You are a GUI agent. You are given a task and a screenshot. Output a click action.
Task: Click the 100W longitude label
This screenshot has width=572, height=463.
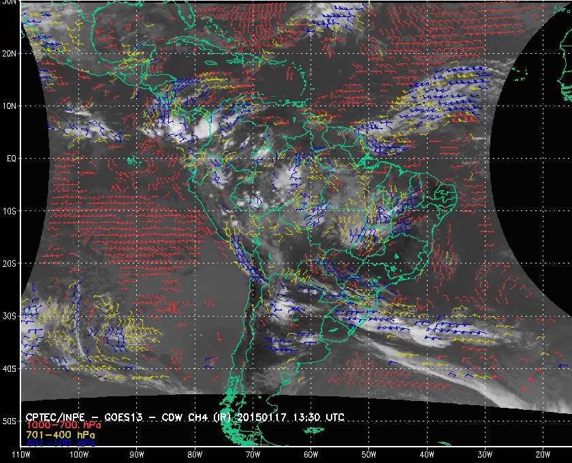(79, 455)
